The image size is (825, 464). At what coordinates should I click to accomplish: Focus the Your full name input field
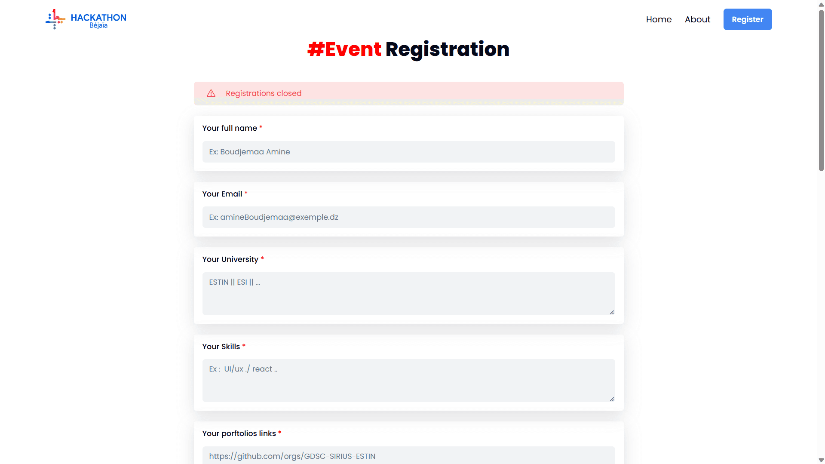point(408,152)
